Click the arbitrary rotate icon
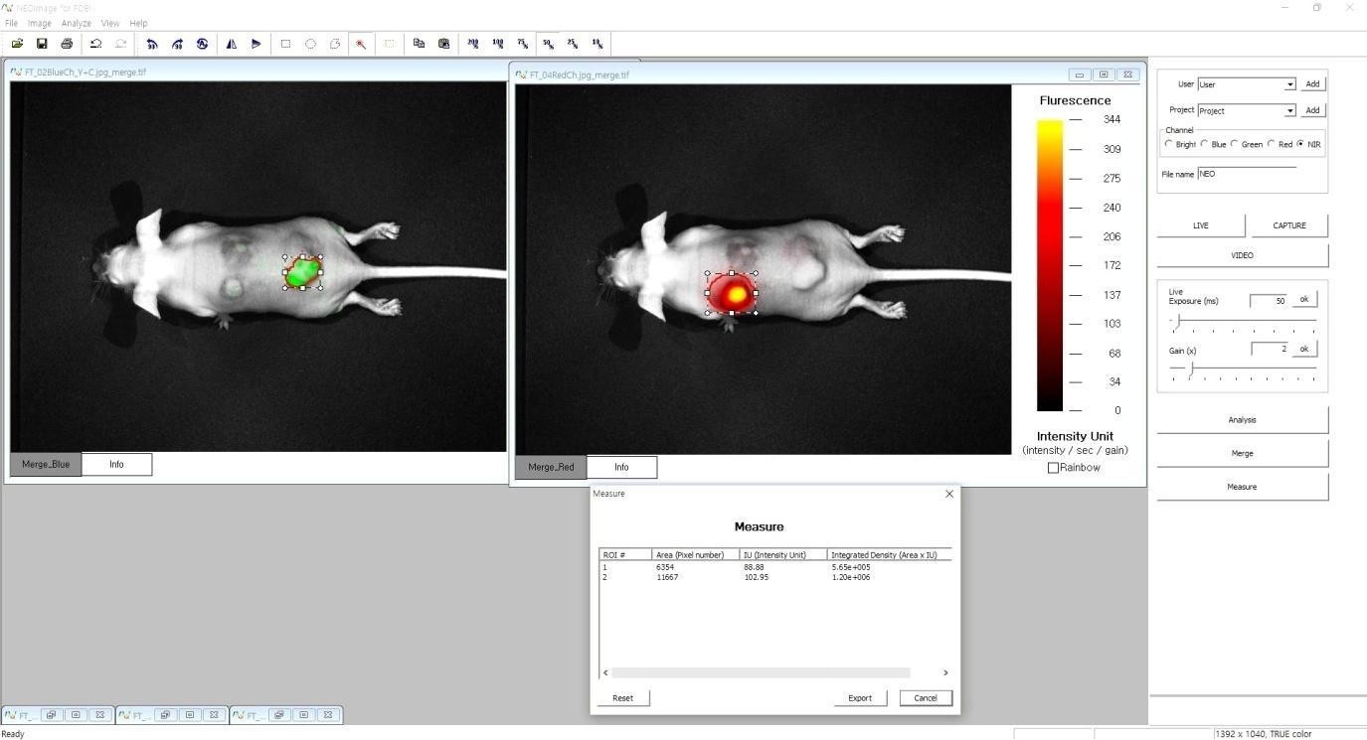Viewport: 1367px width, 740px height. [x=202, y=44]
